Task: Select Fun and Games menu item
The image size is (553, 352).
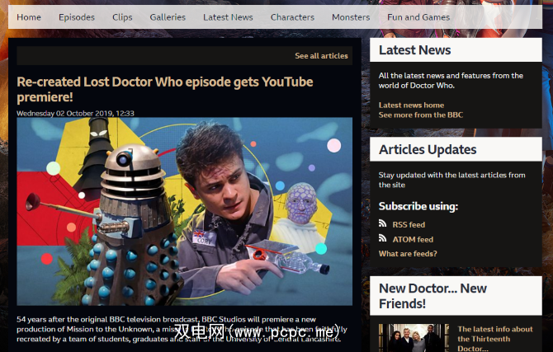Action: click(418, 17)
